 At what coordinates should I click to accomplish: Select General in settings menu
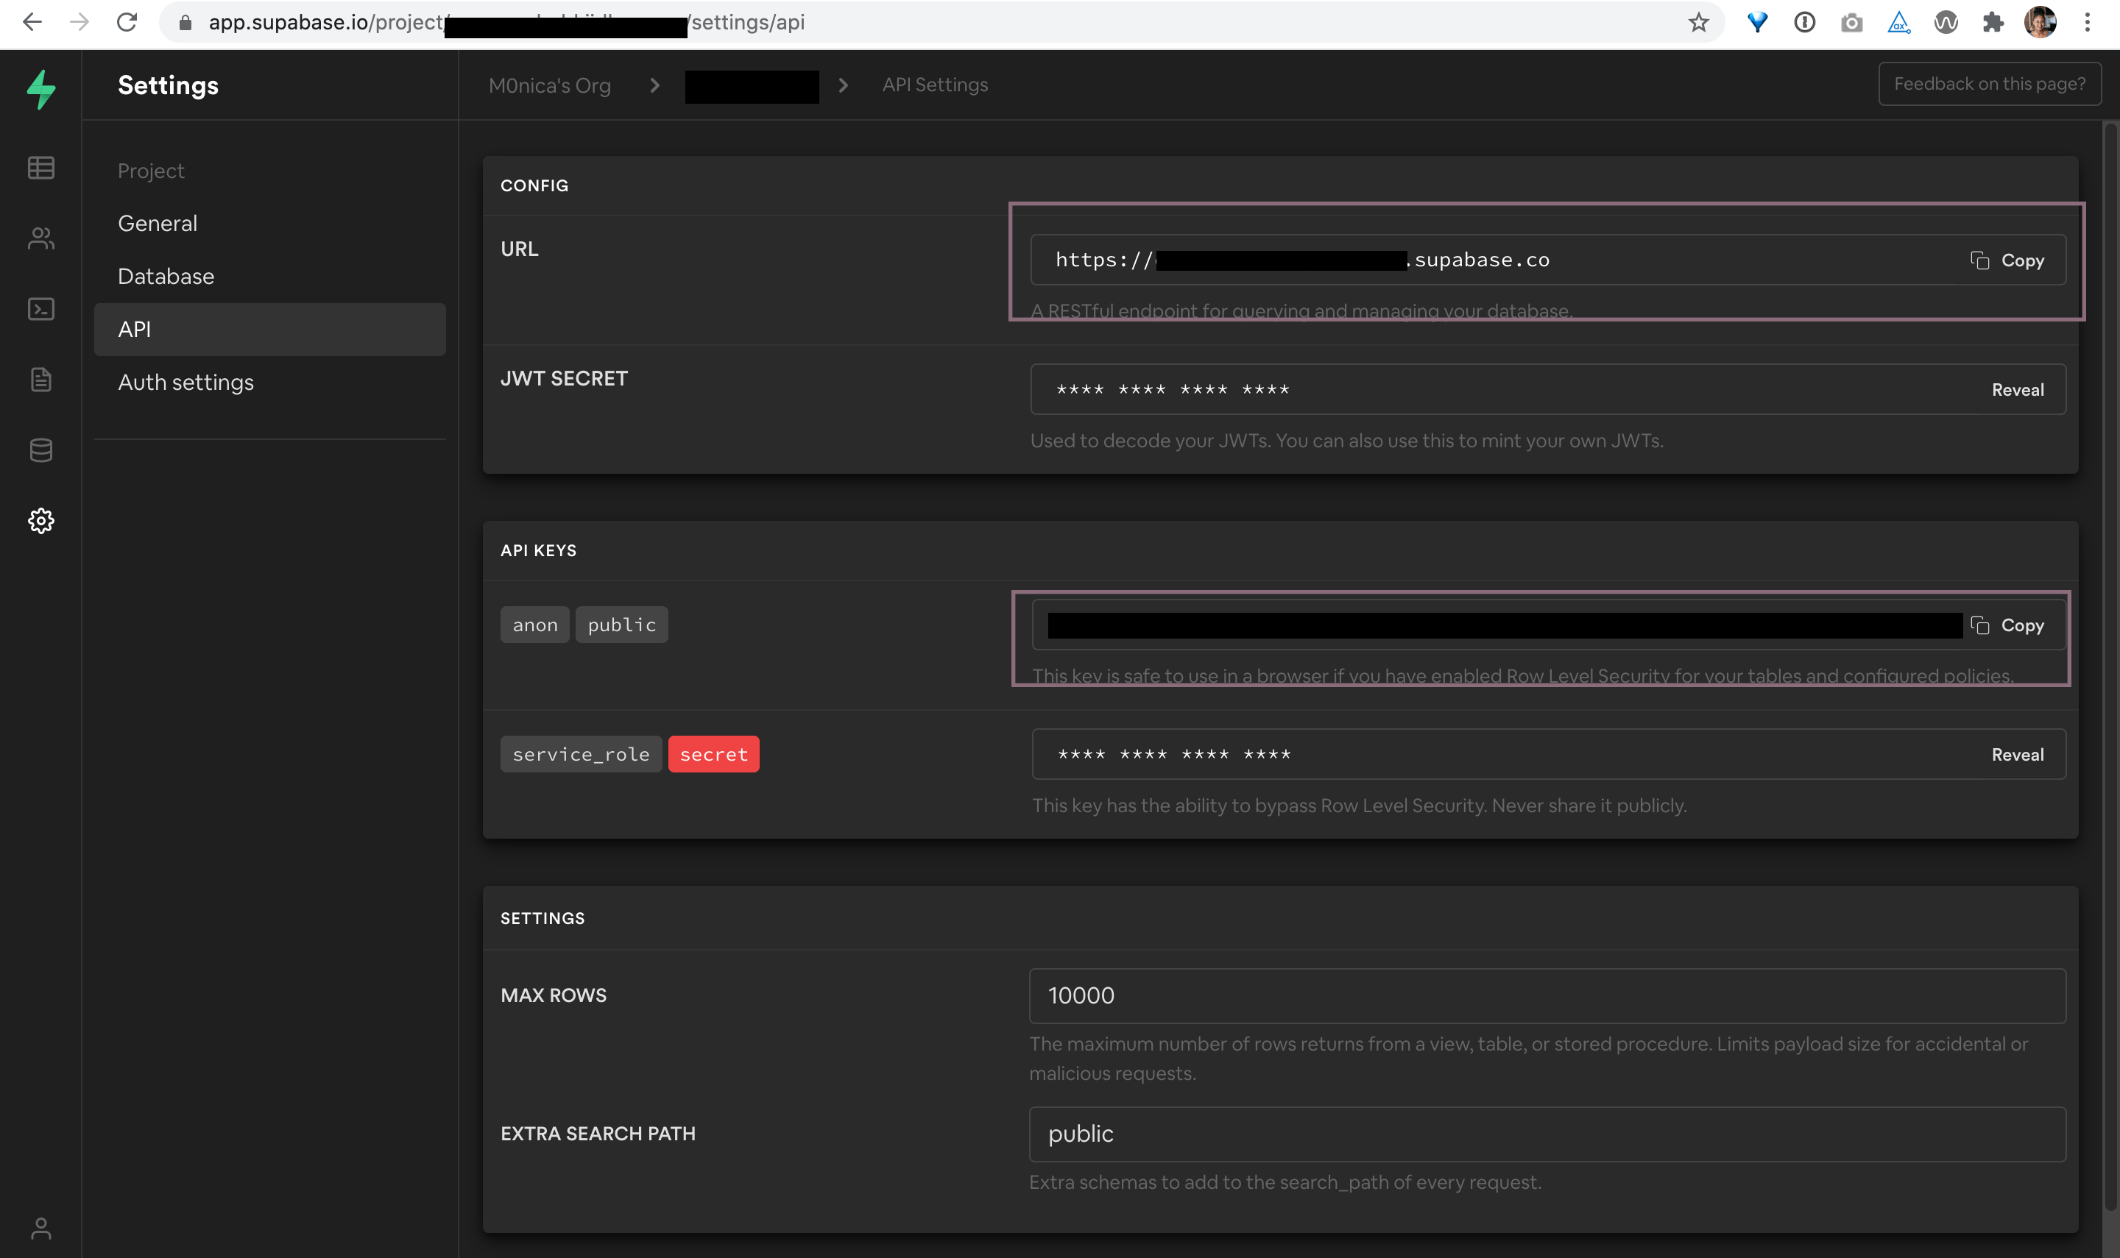158,224
